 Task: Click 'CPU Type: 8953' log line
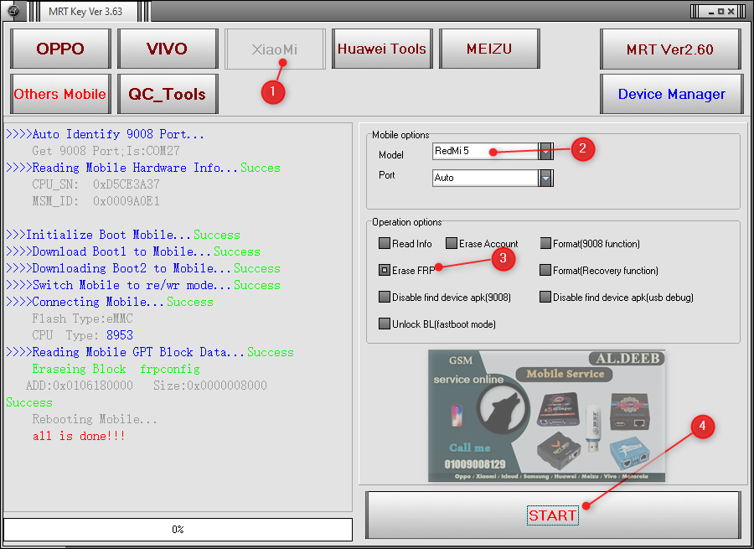click(x=82, y=335)
